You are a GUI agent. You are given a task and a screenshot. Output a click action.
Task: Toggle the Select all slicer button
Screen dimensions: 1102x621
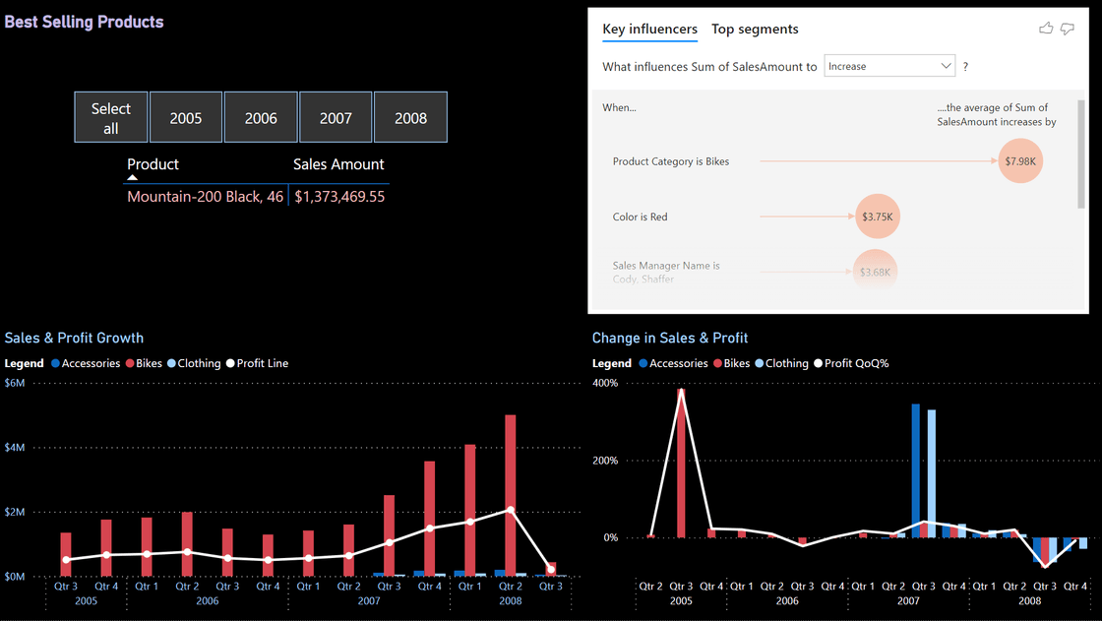tap(111, 117)
